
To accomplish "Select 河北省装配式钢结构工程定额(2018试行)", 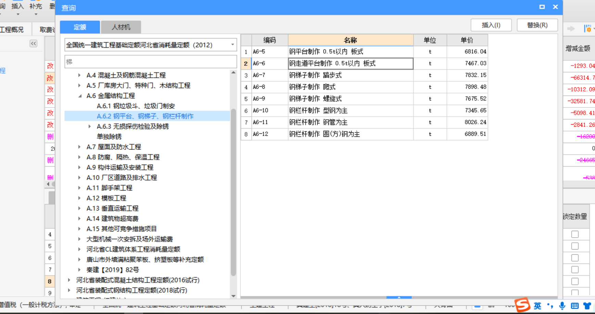I will pos(132,290).
